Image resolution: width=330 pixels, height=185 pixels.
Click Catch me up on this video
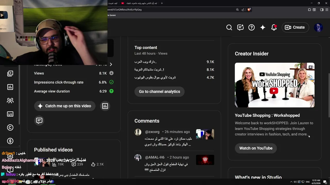click(64, 106)
